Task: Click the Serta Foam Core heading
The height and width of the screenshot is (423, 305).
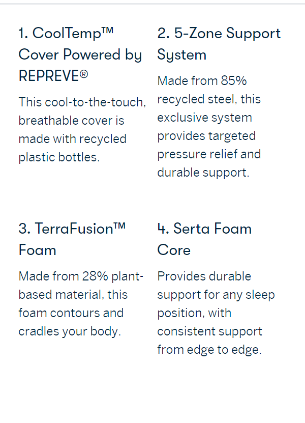Action: (x=204, y=239)
